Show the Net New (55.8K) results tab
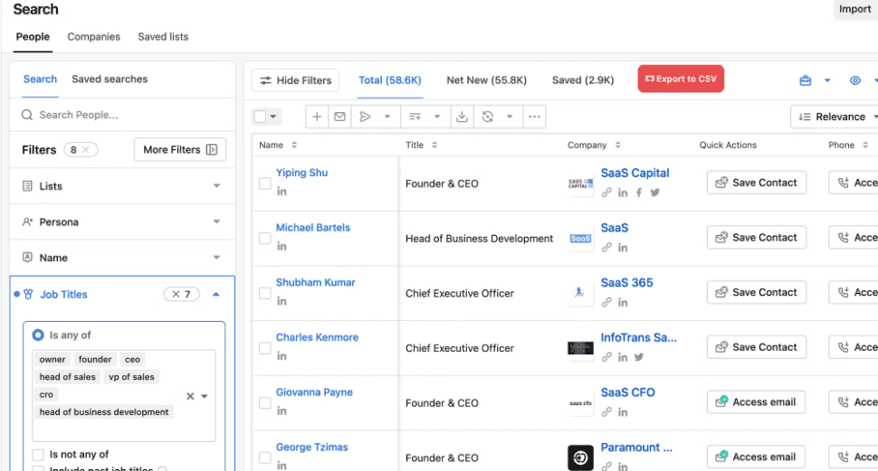878x471 pixels. tap(487, 80)
